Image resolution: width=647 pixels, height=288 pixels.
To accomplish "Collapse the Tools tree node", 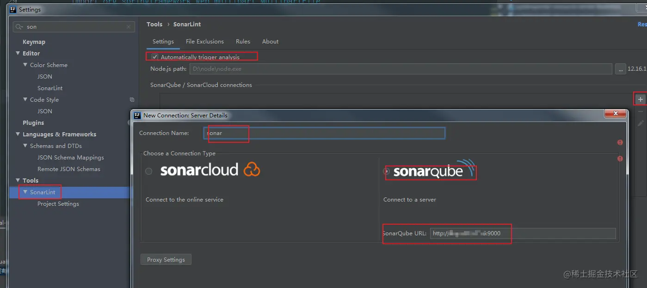I will click(18, 180).
